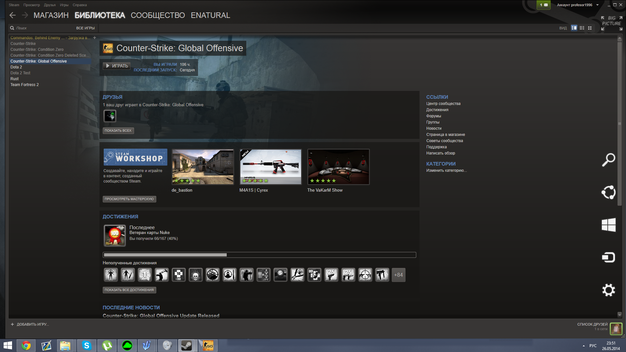Click the locked flaming skull achievement icon
The image size is (626, 352).
(195, 275)
